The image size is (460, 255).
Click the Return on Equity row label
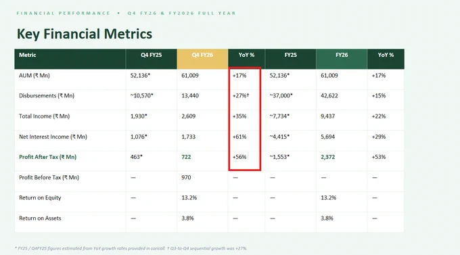point(40,198)
